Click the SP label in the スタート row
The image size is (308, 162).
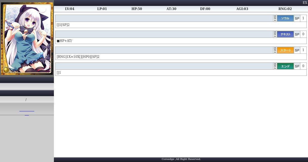tap(297, 50)
